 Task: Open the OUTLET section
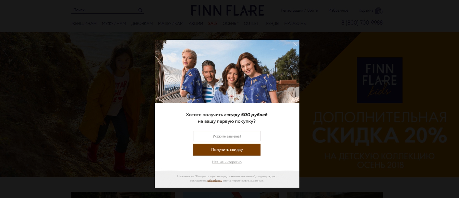pyautogui.click(x=251, y=24)
